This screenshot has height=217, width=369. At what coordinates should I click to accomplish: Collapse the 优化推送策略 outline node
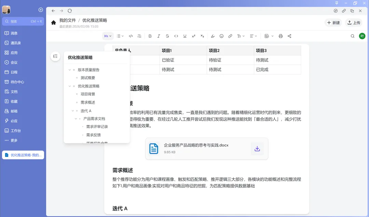[x=70, y=86]
